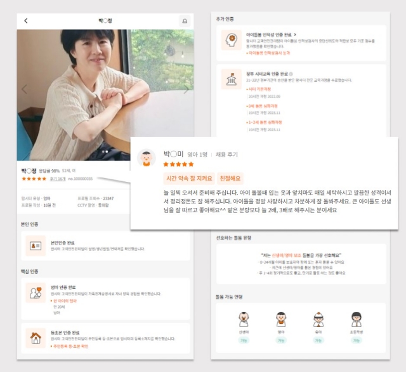Select the 영아 age group avatar
406x372 pixels.
tap(281, 319)
